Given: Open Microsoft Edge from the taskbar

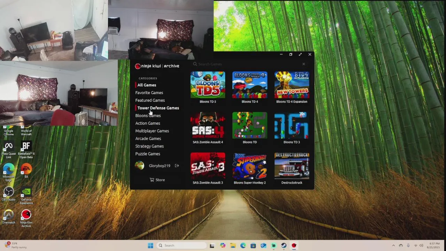Looking at the screenshot, I should coord(243,245).
